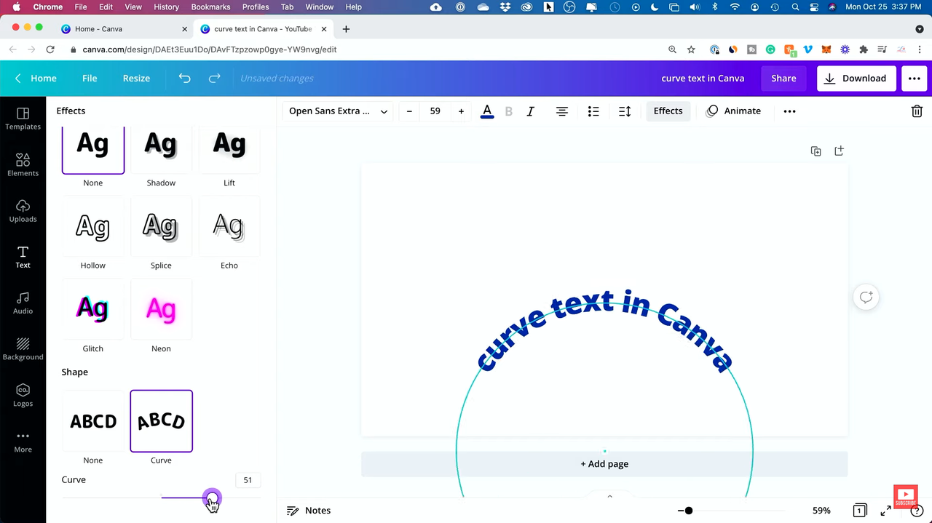Select the curved text on canvas

pyautogui.click(x=604, y=331)
